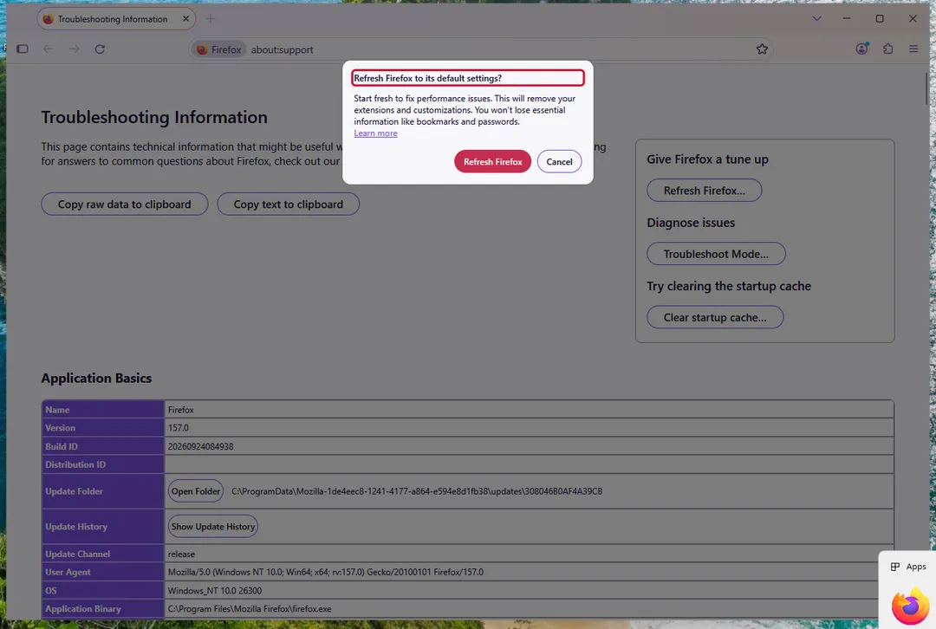Select the Troubleshooting Information tab

[116, 19]
